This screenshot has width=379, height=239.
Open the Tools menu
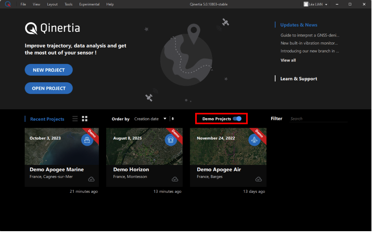tap(68, 4)
